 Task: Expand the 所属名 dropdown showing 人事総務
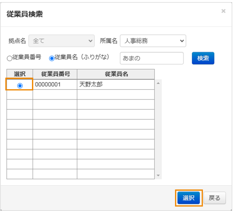point(153,41)
